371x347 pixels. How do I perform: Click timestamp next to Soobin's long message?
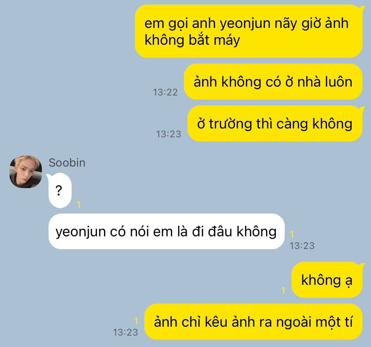point(302,246)
